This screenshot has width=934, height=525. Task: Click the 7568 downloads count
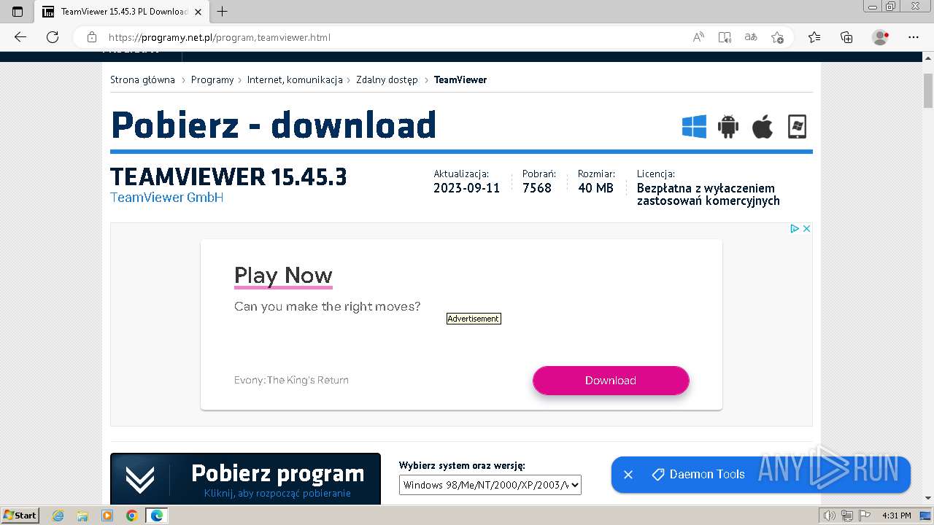tap(537, 188)
